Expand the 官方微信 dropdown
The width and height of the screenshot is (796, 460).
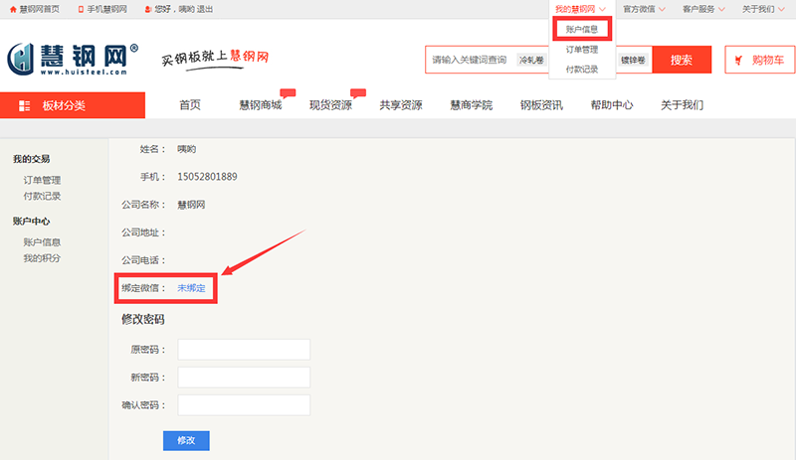pos(644,9)
